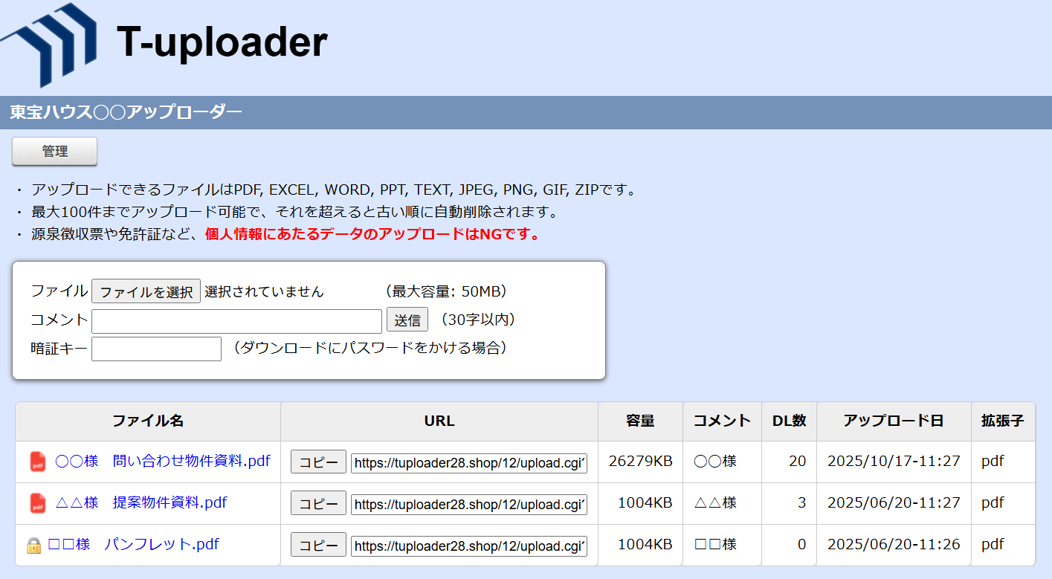Select URL field for パンフレット row

click(x=469, y=546)
